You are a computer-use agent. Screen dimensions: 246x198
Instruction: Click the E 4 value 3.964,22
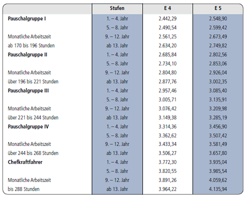click(x=167, y=189)
